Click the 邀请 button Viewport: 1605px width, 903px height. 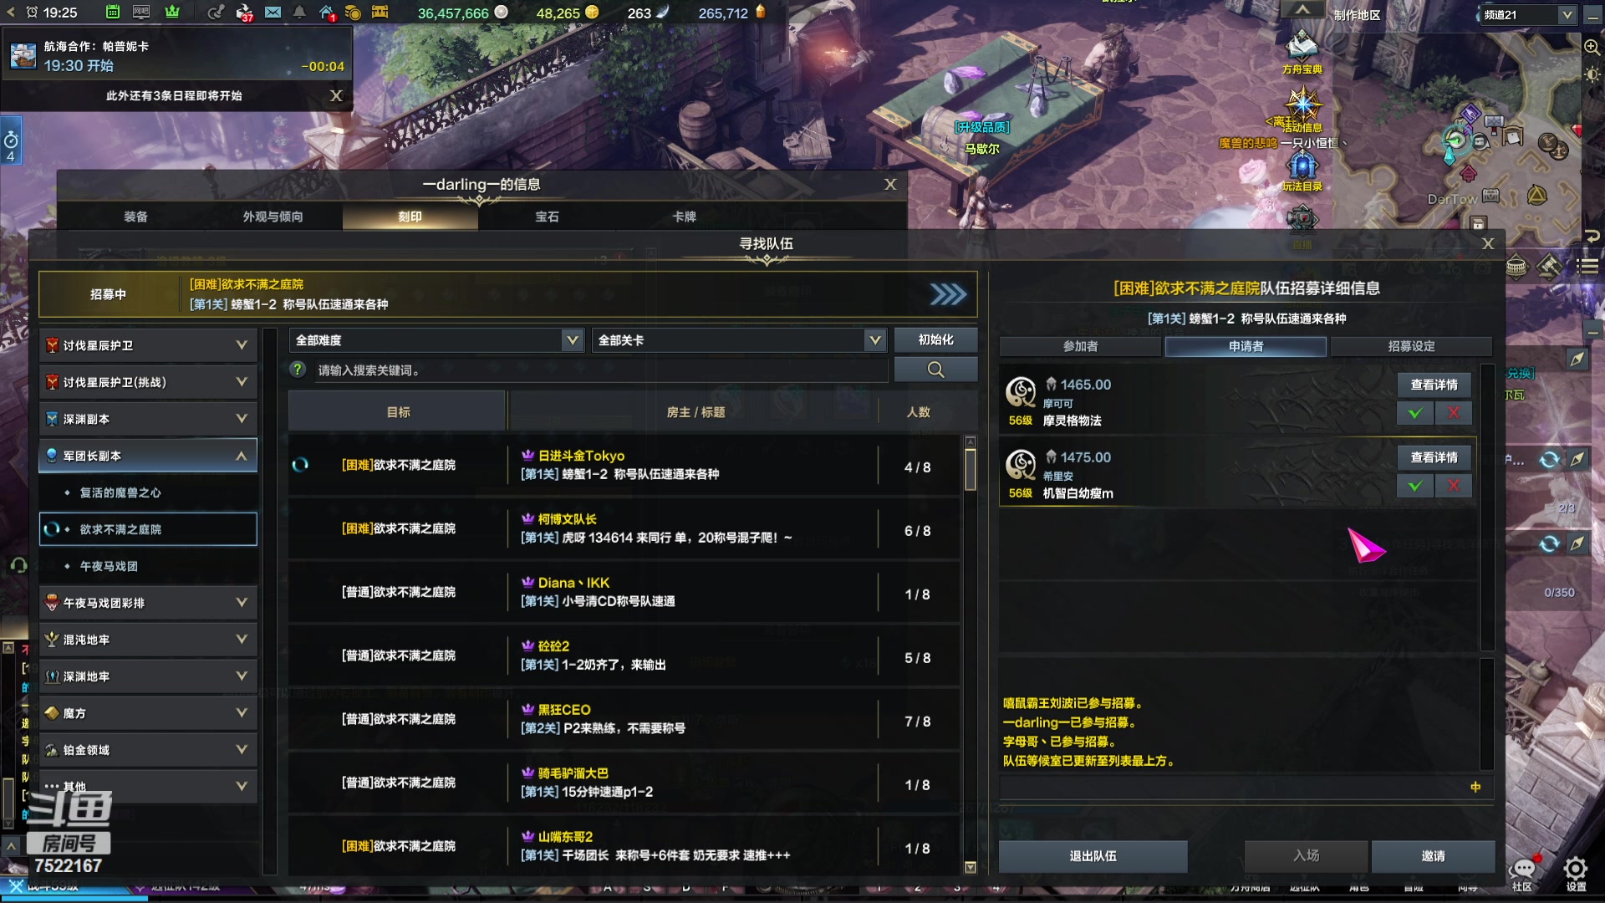point(1433,856)
